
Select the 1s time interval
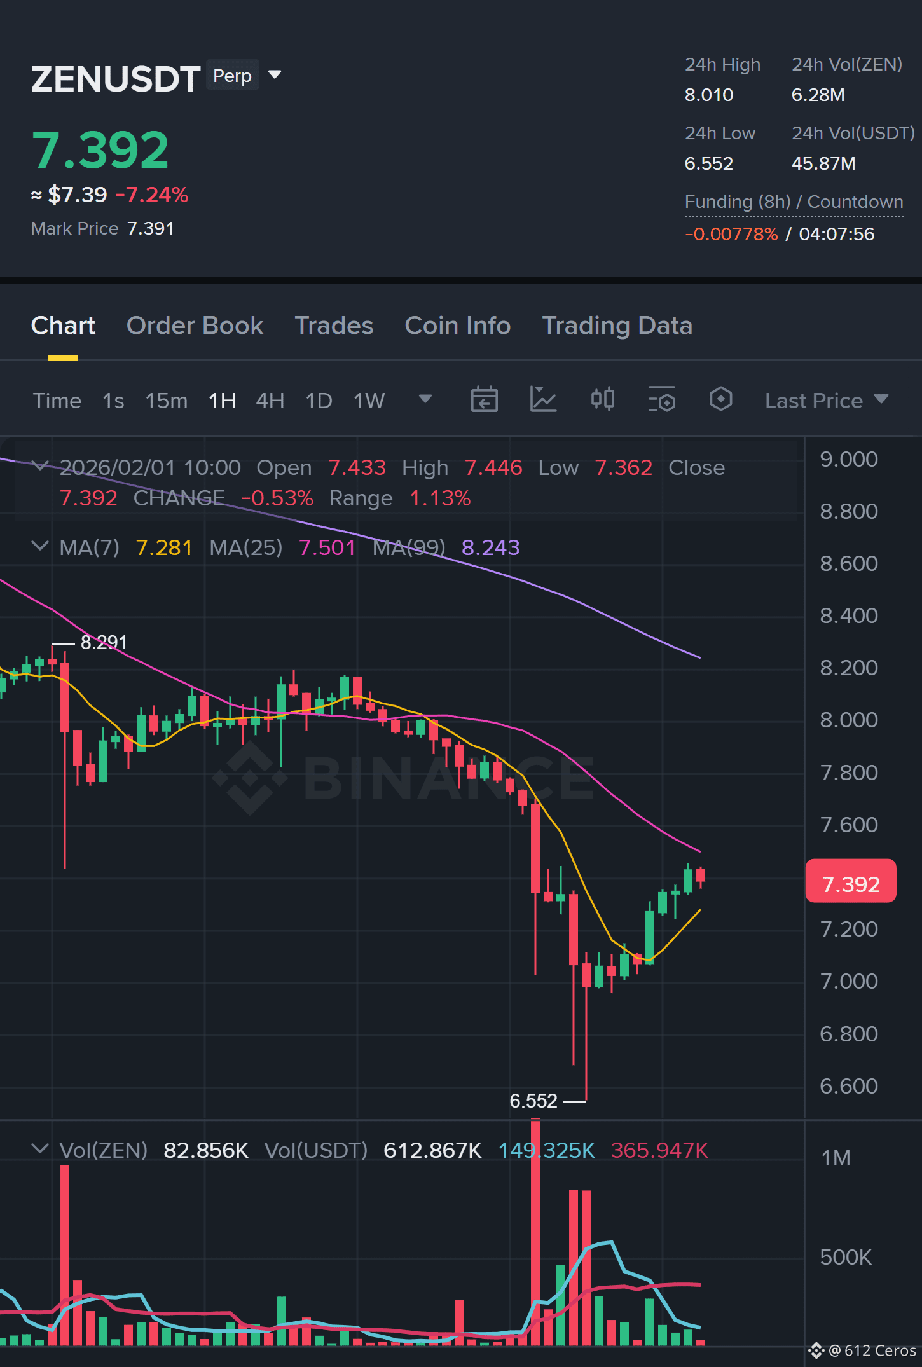113,401
